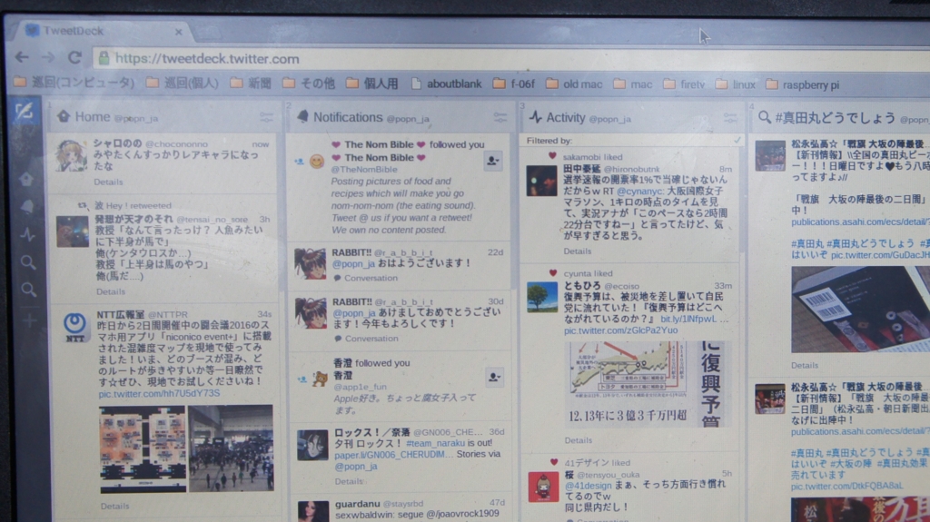The image size is (930, 522).
Task: Open Details of 発想が天才のそれ tweet
Action: click(x=111, y=291)
